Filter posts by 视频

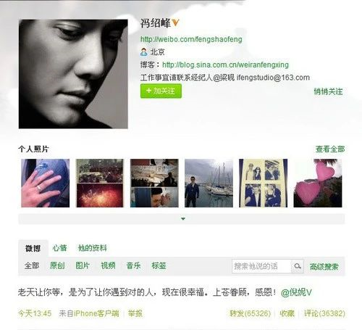tap(108, 265)
